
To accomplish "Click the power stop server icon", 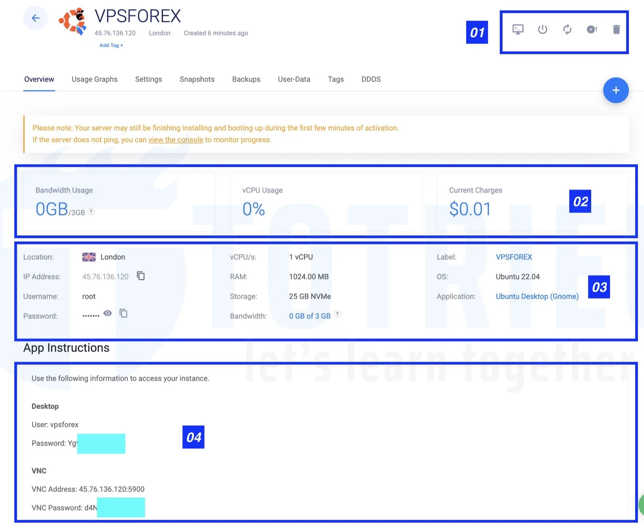I will coord(542,29).
